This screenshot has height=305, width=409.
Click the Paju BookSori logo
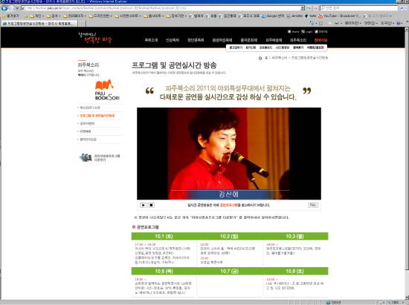click(107, 90)
